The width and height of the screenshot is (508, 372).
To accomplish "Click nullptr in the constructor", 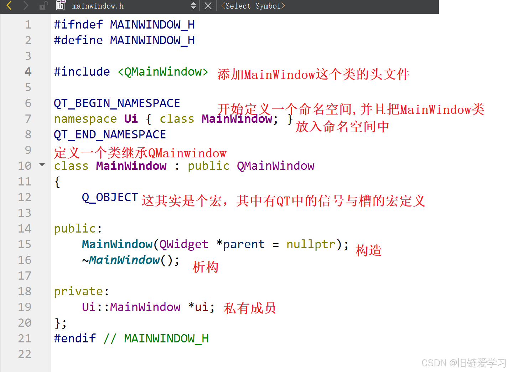I will click(x=311, y=244).
